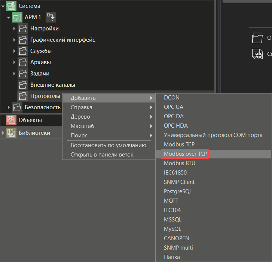Select MQTT from the submenu
272x262 pixels.
tap(214, 201)
